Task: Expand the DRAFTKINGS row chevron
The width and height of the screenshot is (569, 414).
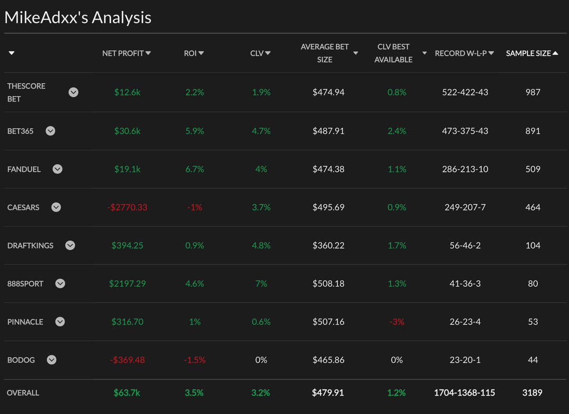Action: pyautogui.click(x=70, y=246)
